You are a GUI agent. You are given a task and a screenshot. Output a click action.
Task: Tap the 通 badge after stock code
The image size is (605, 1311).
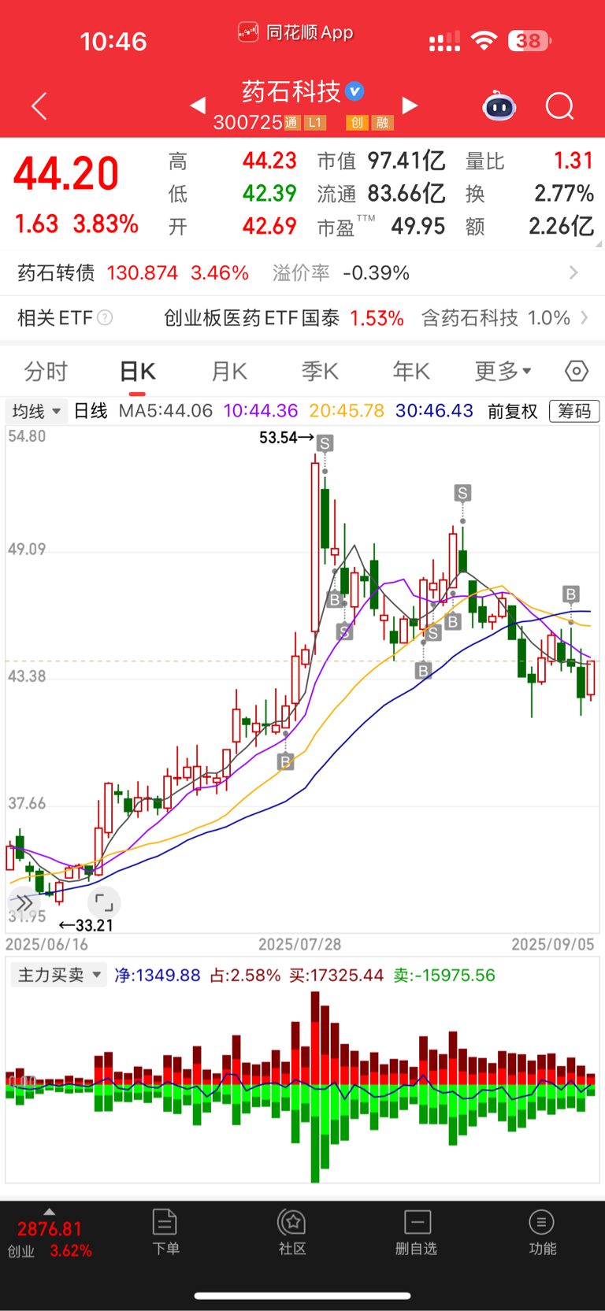pyautogui.click(x=291, y=123)
